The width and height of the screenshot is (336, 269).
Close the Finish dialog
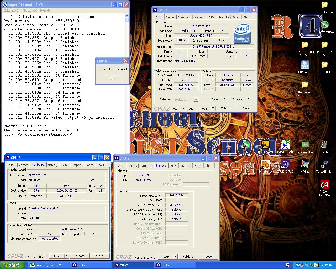125,61
